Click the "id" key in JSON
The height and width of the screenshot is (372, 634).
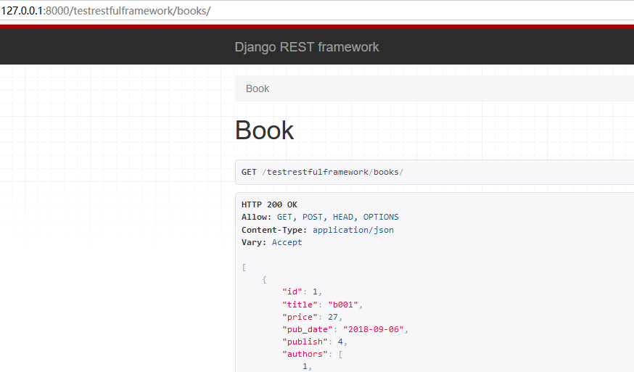[292, 292]
